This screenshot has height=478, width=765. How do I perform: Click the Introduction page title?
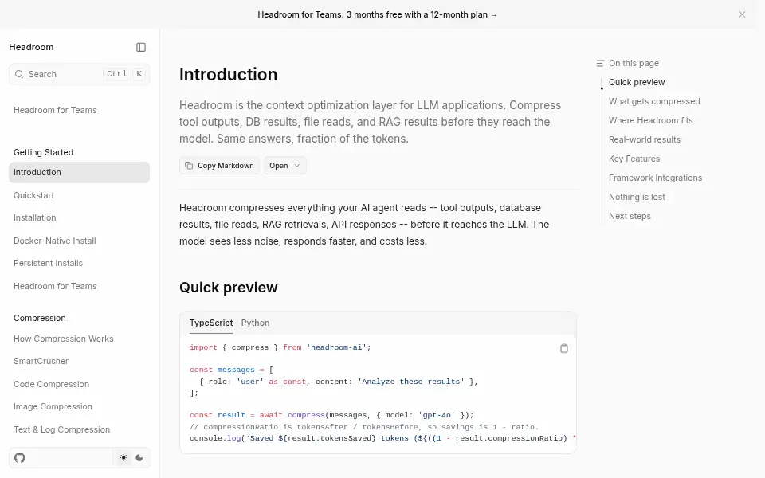pos(229,74)
